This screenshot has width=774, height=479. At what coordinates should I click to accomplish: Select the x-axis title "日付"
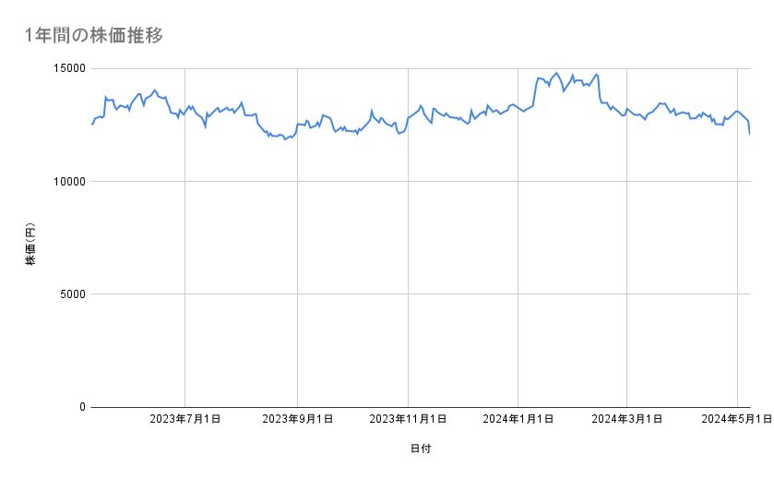click(x=421, y=449)
